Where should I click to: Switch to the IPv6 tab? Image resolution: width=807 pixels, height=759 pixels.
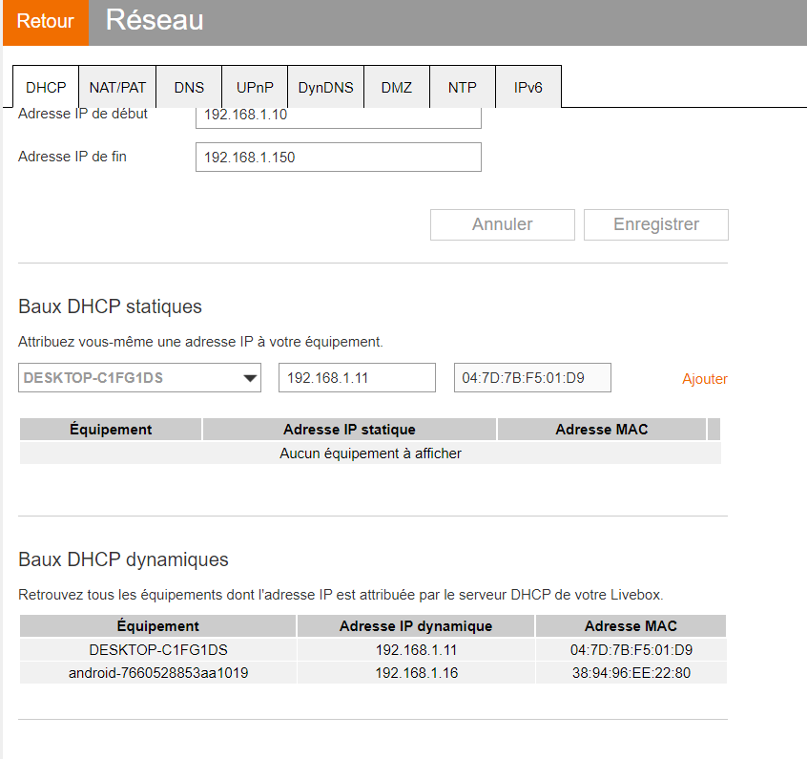point(528,87)
